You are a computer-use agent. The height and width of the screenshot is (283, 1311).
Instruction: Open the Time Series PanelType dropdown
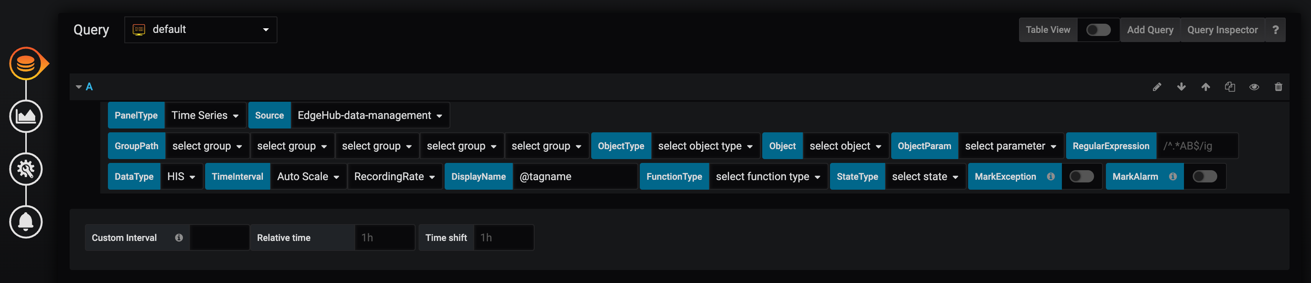(x=205, y=115)
